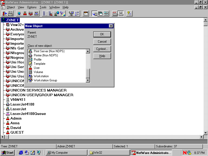Image resolution: width=208 pixels, height=156 pixels.
Task: Click the class list scrollbar thumb
Action: [88, 73]
